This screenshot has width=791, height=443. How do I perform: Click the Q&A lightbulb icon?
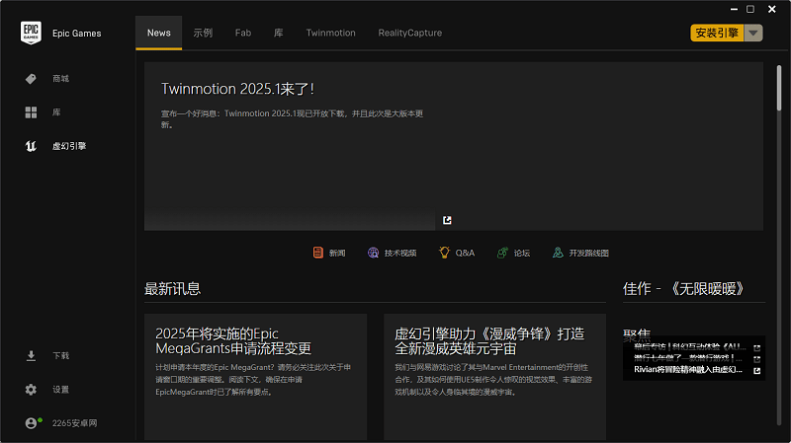point(445,253)
